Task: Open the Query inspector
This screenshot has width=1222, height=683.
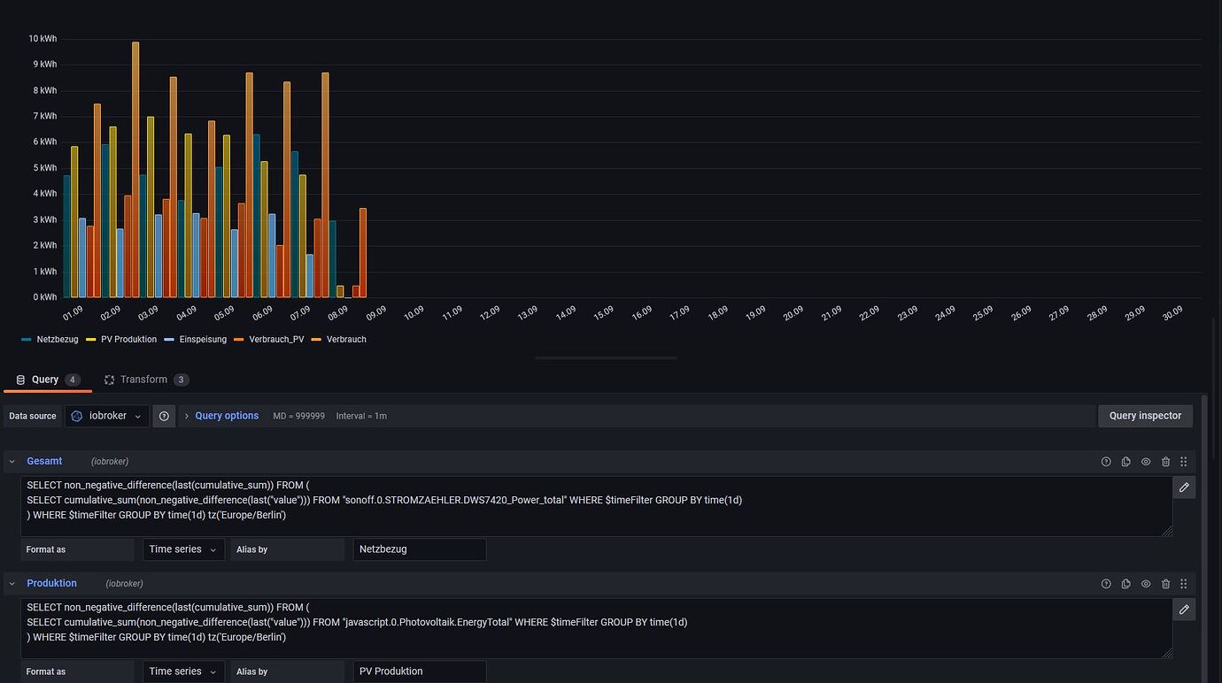Action: pyautogui.click(x=1145, y=416)
